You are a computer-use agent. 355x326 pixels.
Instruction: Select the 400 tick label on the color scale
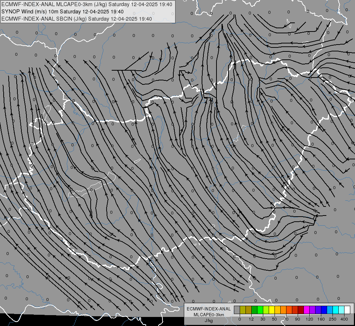pyautogui.click(x=344, y=319)
